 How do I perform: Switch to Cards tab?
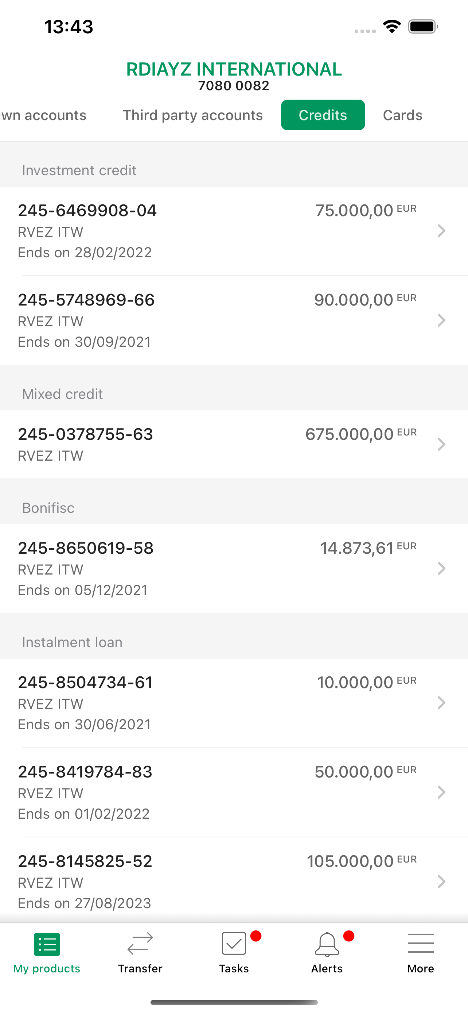pyautogui.click(x=402, y=115)
